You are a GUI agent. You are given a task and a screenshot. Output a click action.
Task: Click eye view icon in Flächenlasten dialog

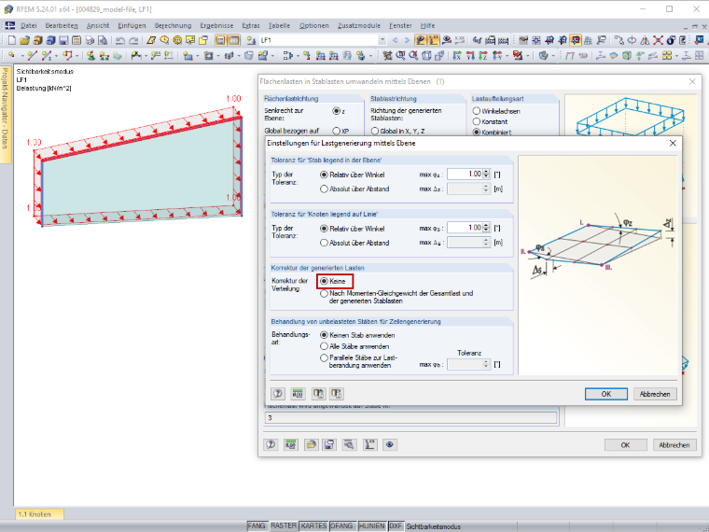tap(389, 444)
